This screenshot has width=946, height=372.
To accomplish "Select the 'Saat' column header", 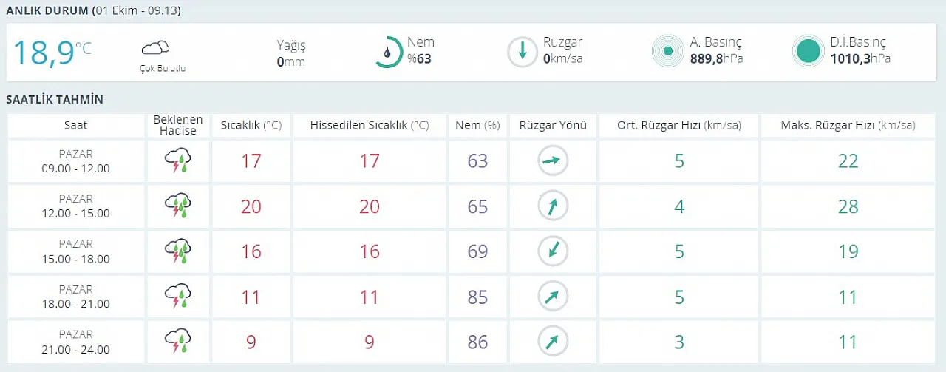I will (x=76, y=126).
